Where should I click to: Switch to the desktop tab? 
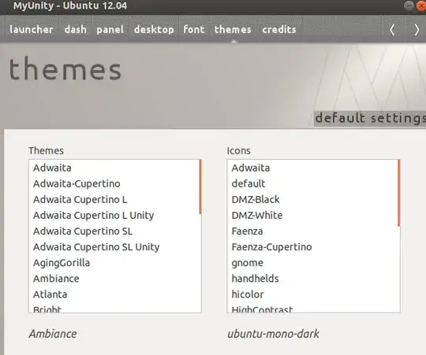point(154,29)
